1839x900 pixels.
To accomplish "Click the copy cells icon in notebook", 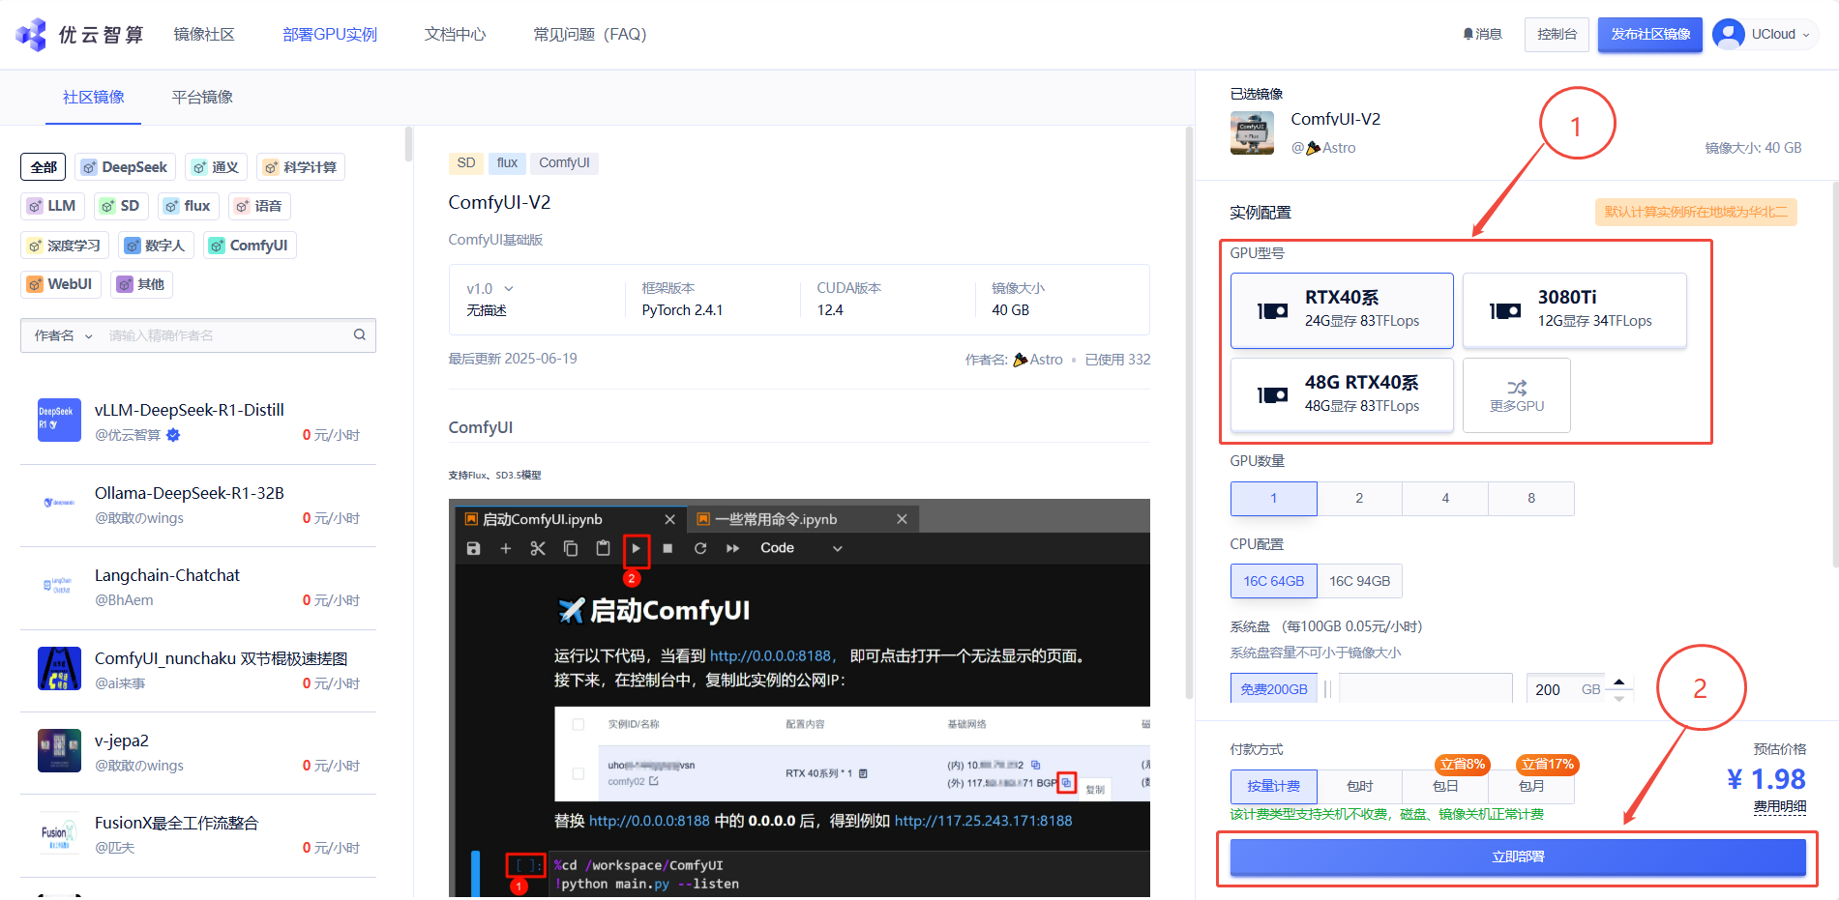I will coord(571,548).
